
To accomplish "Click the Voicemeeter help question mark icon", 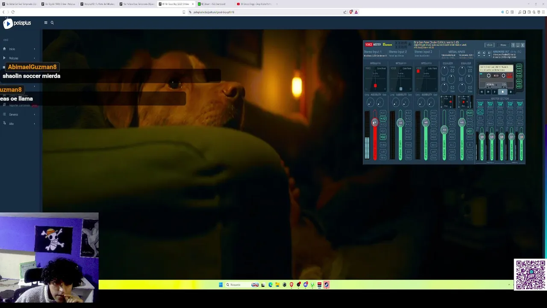I will click(x=513, y=45).
